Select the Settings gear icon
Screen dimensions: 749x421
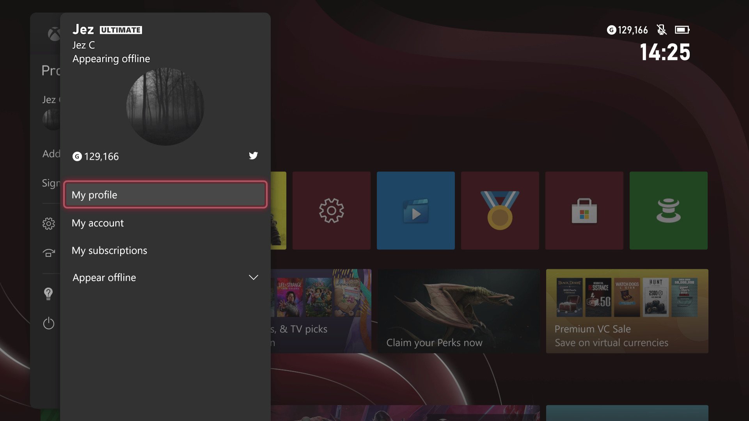tap(331, 210)
